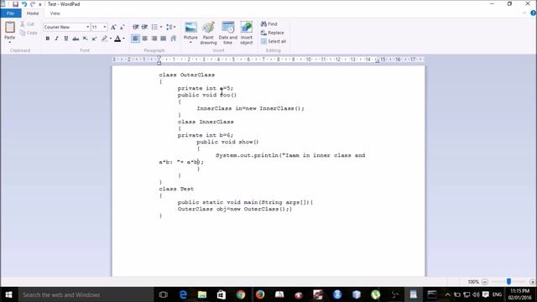Toggle italic formatting
Screen dimensions: 537x302
(x=56, y=39)
